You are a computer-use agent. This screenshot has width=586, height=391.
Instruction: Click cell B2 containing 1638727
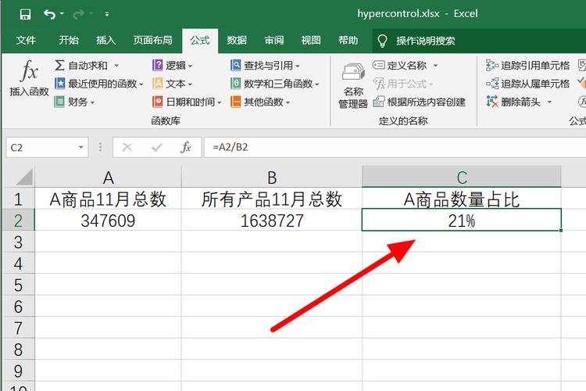[272, 220]
